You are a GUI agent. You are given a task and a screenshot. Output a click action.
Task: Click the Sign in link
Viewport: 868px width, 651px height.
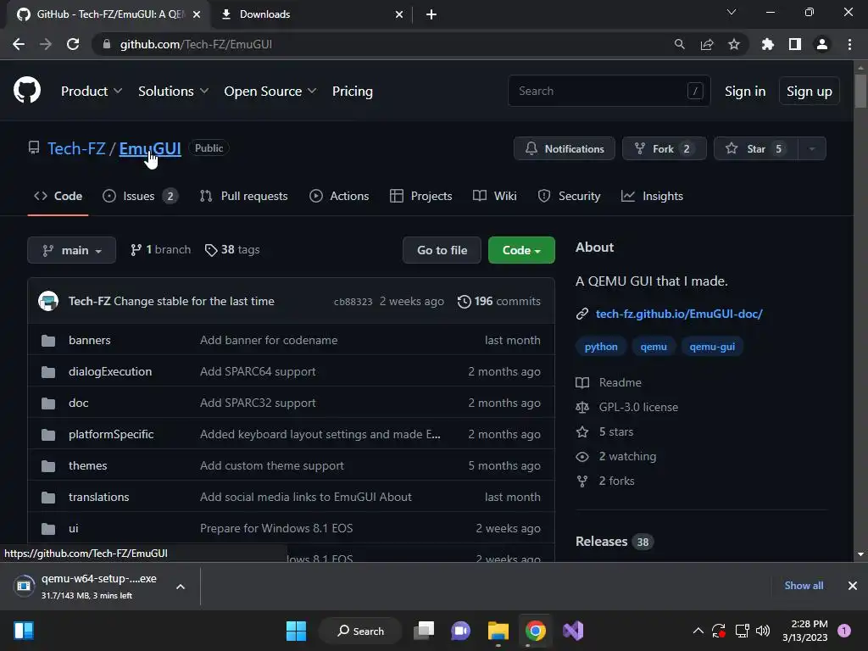tap(745, 92)
